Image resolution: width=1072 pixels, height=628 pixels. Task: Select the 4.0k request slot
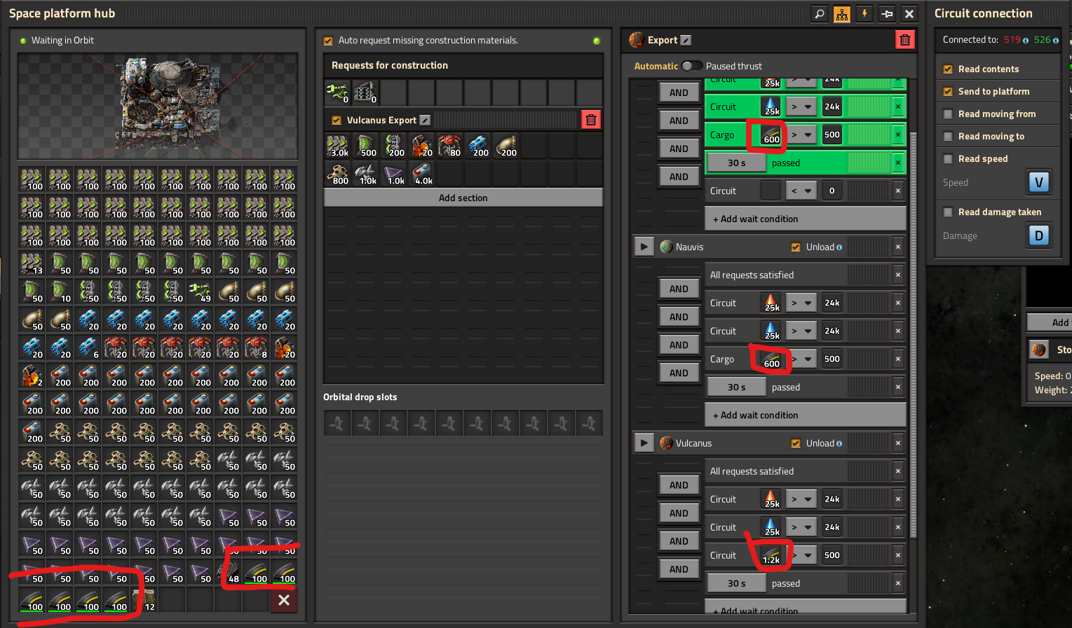(x=421, y=174)
